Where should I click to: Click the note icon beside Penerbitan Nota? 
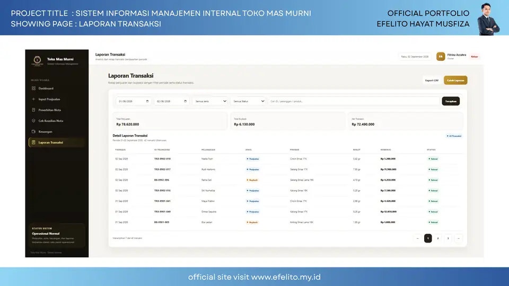pos(33,110)
